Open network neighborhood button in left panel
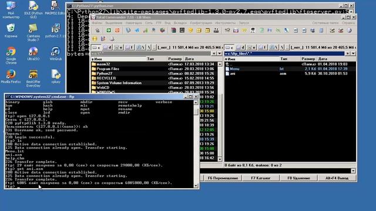Screen dimensions: 376x211 pyautogui.click(x=140, y=47)
